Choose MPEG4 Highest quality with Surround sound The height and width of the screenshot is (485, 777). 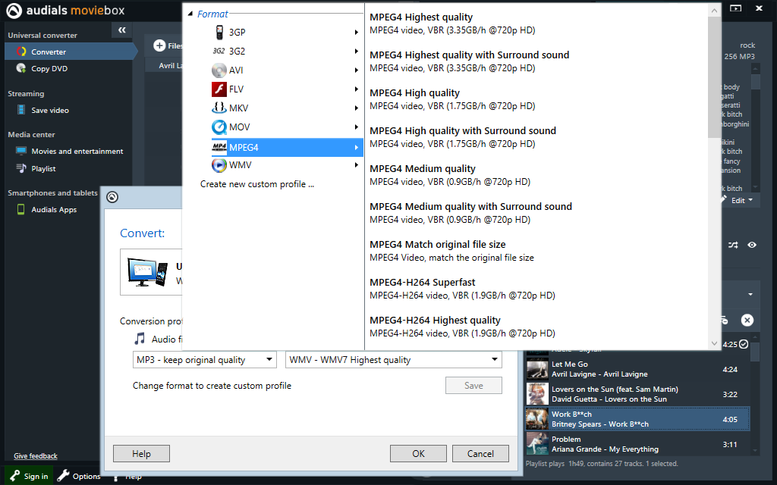pos(469,61)
